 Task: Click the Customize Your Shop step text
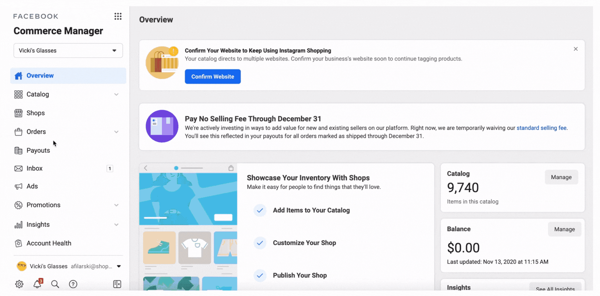[304, 243]
